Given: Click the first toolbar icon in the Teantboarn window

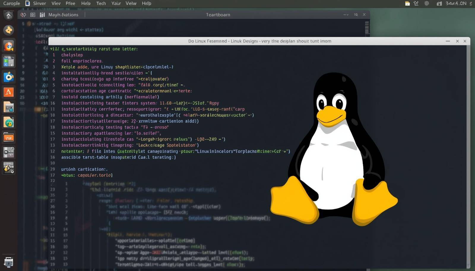Looking at the screenshot, I should tap(23, 15).
